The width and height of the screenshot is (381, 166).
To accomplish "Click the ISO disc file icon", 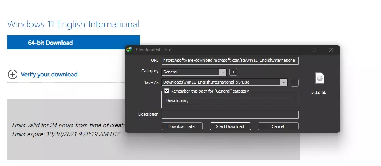I will [320, 78].
